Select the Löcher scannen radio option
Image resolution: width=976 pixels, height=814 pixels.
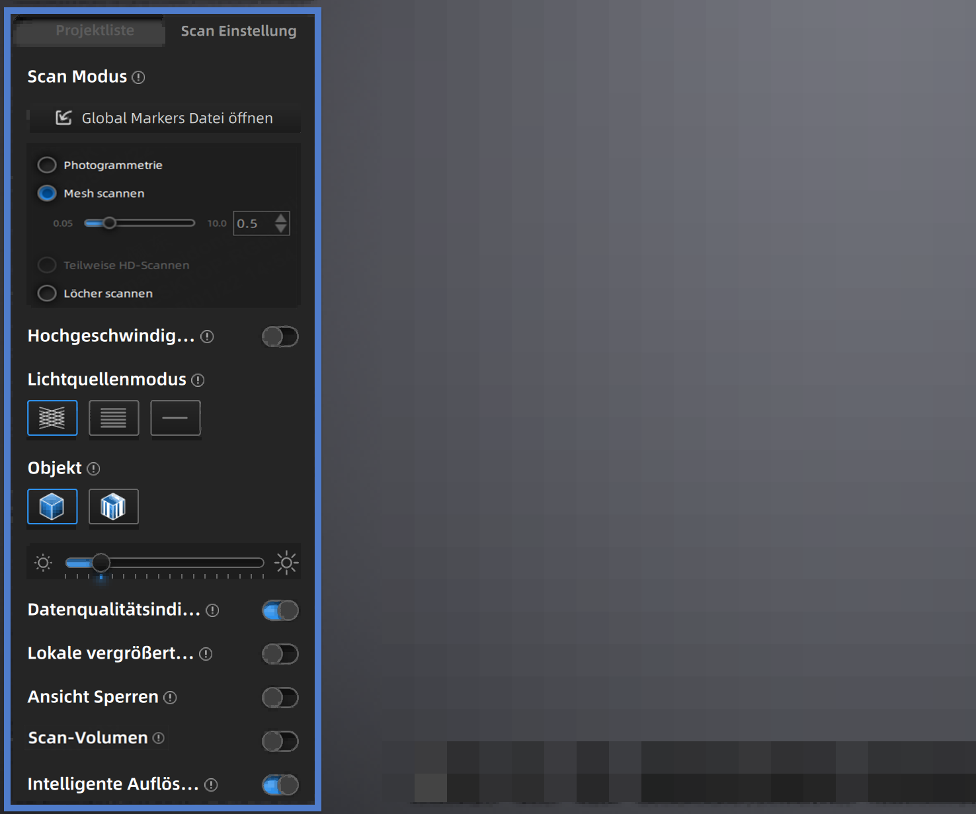[x=46, y=293]
